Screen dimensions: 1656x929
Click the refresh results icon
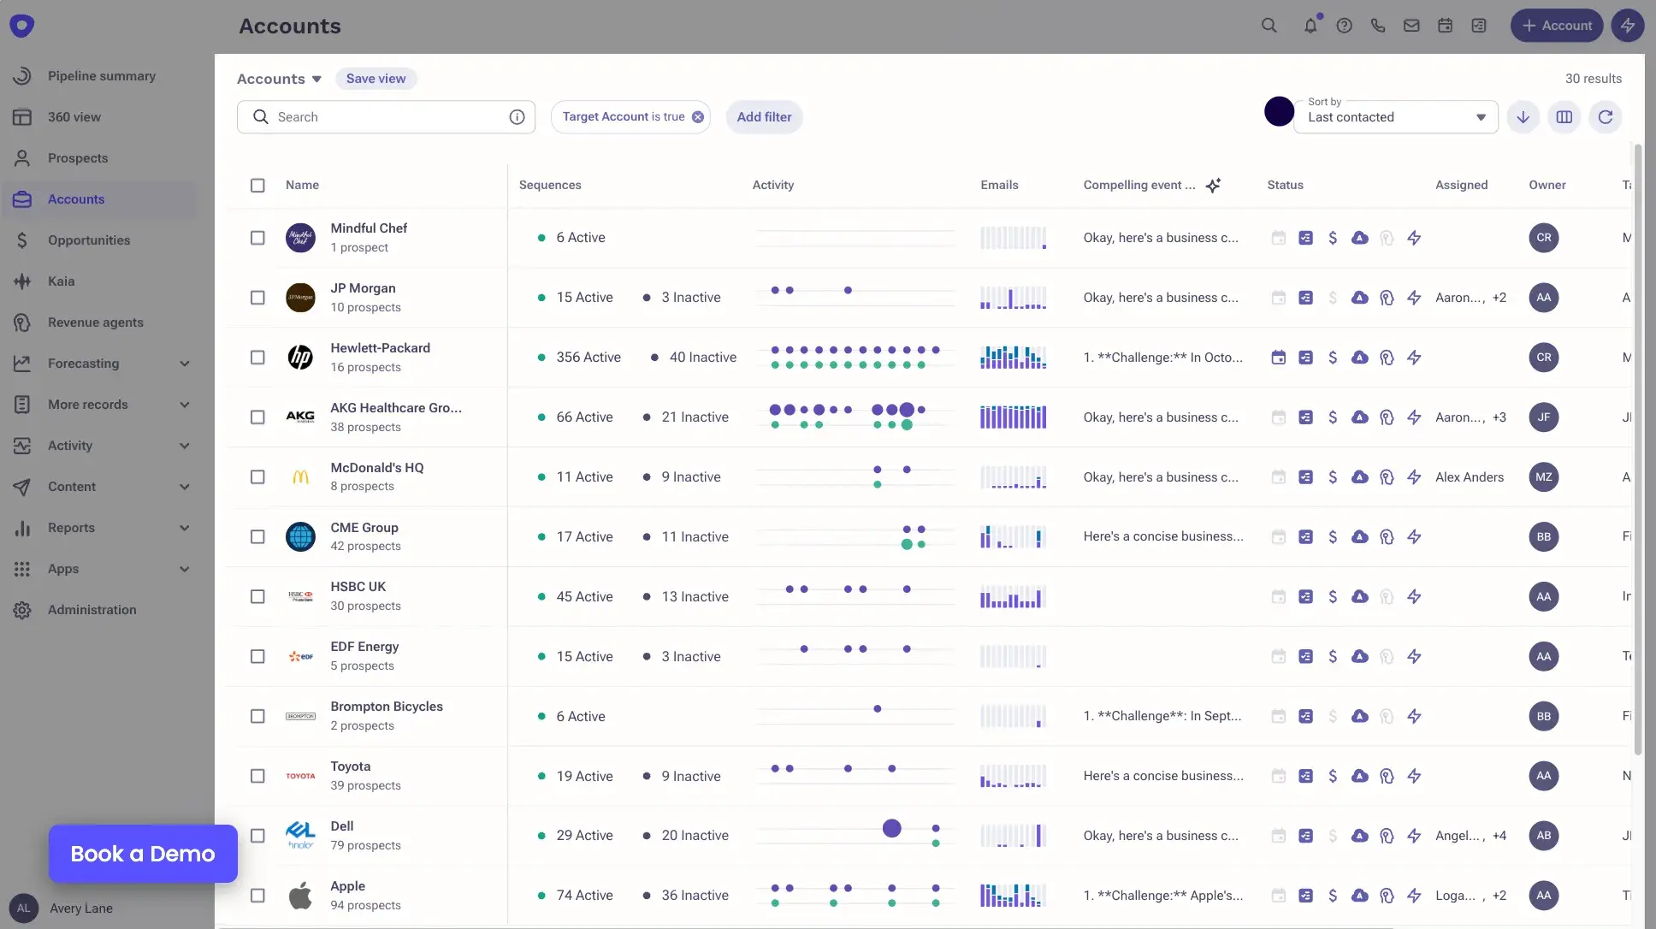1606,117
